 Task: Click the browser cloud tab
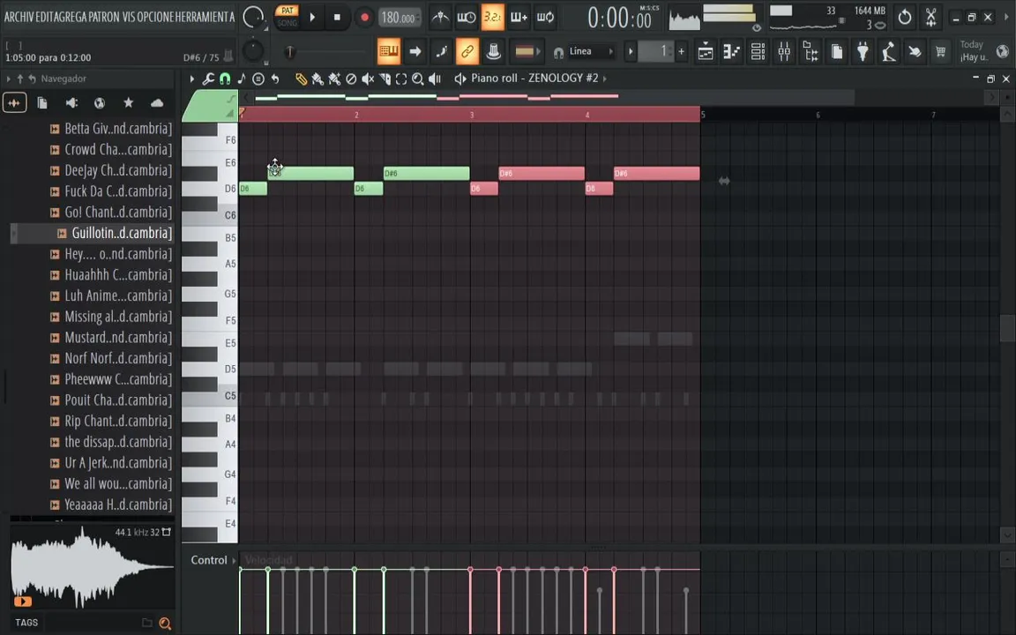[157, 103]
